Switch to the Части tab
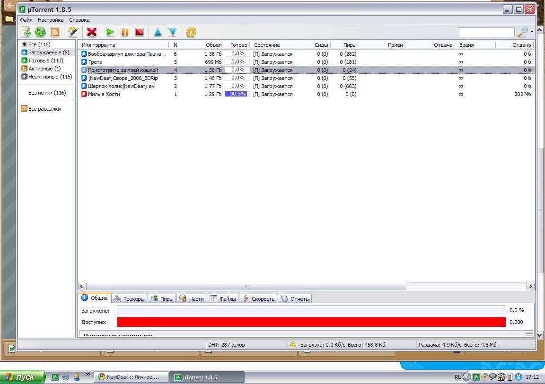 point(192,298)
